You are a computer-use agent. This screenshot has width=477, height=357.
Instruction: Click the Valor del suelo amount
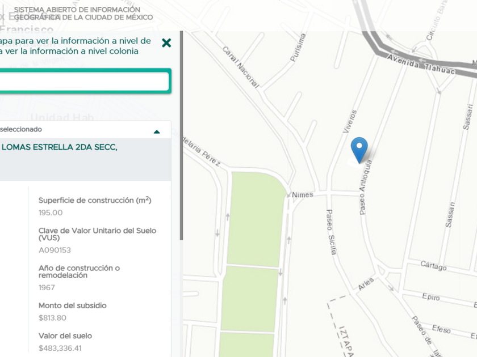60,348
